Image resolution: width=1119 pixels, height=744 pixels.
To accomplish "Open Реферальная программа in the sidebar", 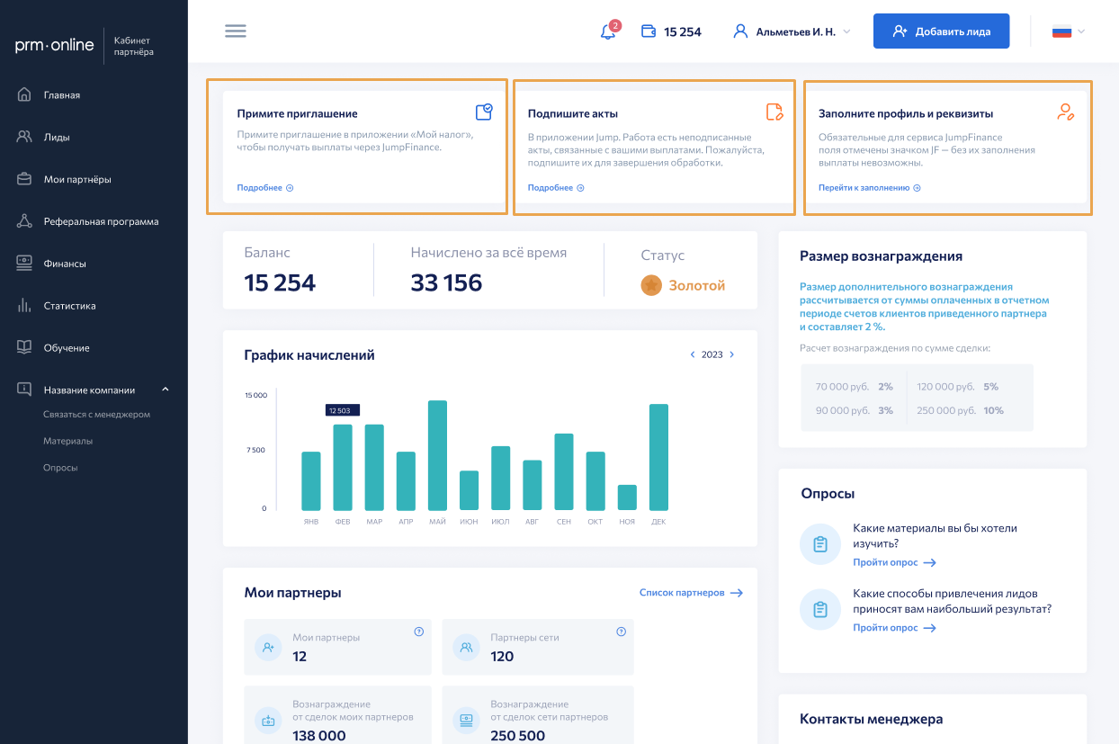I will [101, 221].
